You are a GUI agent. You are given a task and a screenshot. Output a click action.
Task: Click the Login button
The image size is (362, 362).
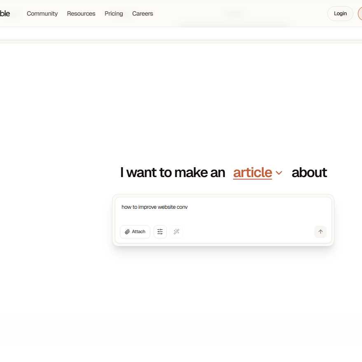pyautogui.click(x=340, y=14)
